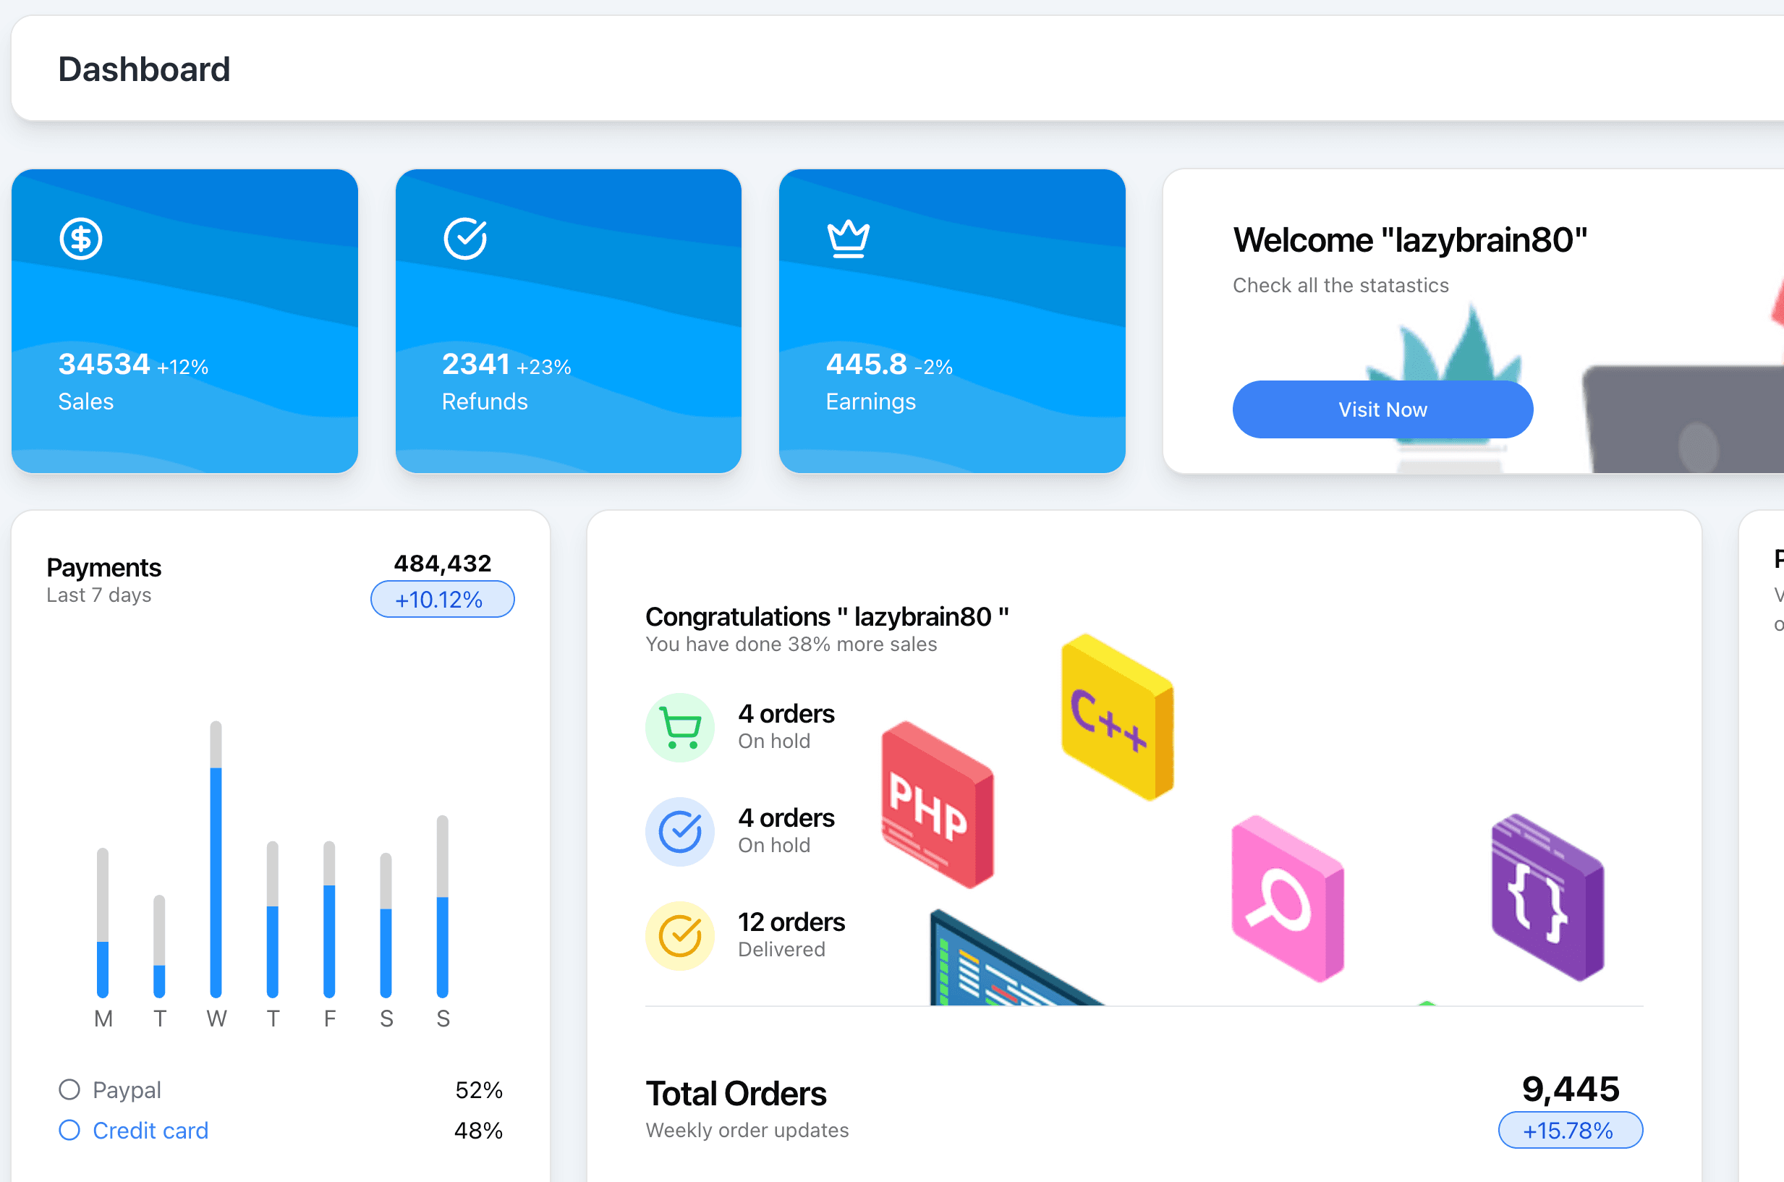1784x1182 pixels.
Task: Click 'Check all the statastics' text
Action: tap(1340, 285)
